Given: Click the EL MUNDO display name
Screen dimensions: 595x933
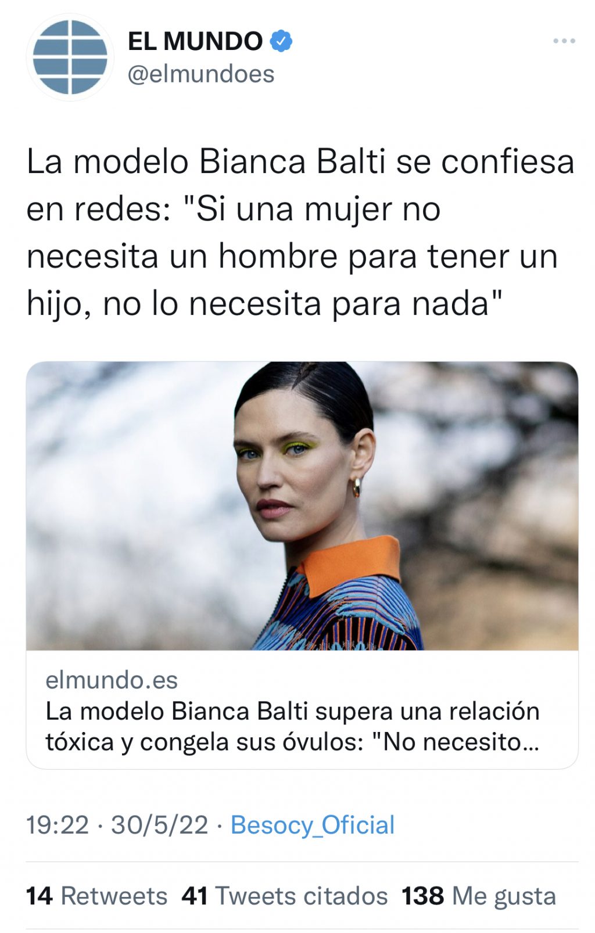Looking at the screenshot, I should [x=195, y=41].
